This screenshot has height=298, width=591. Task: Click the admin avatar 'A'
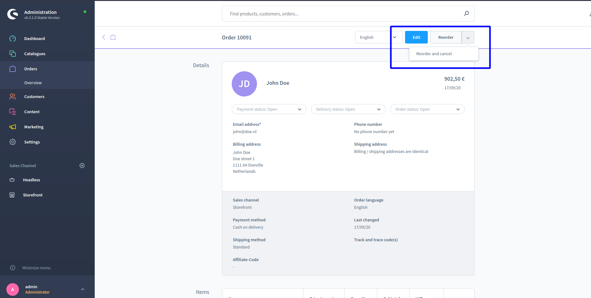pos(13,289)
